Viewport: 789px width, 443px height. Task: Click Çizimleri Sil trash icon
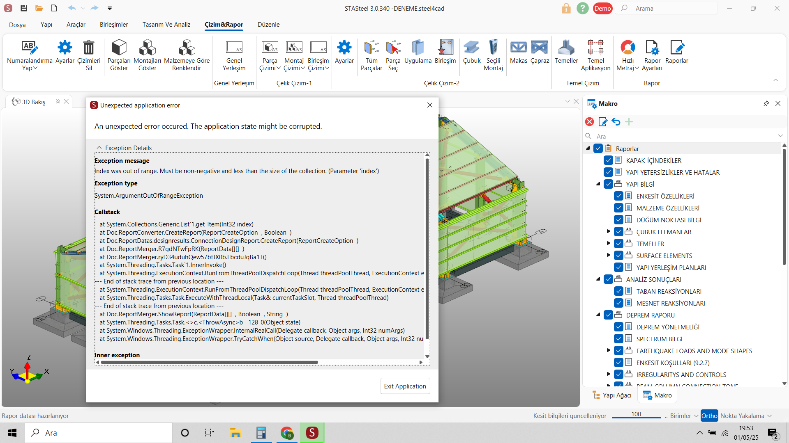click(x=89, y=48)
